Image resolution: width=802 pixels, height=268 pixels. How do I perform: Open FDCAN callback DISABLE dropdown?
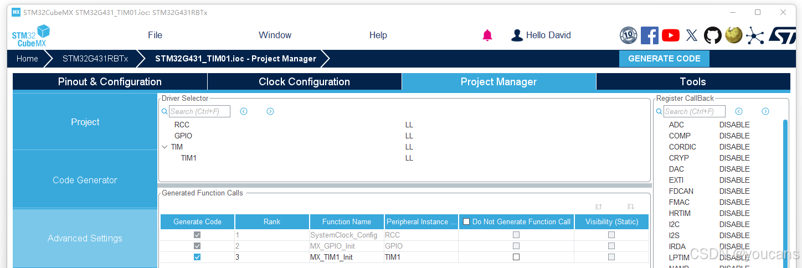(x=734, y=191)
